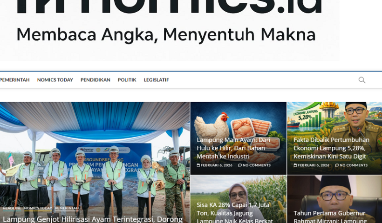Viewport: 382px width, 223px height.
Task: Open article Fakta Dibalik Pertumbuhan Ekonomi Lampung
Action: point(331,148)
